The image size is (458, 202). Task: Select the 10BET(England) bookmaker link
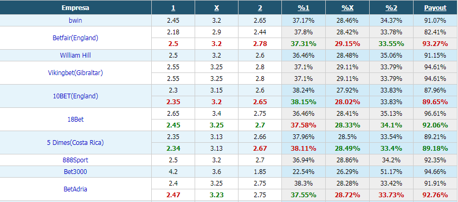75,96
